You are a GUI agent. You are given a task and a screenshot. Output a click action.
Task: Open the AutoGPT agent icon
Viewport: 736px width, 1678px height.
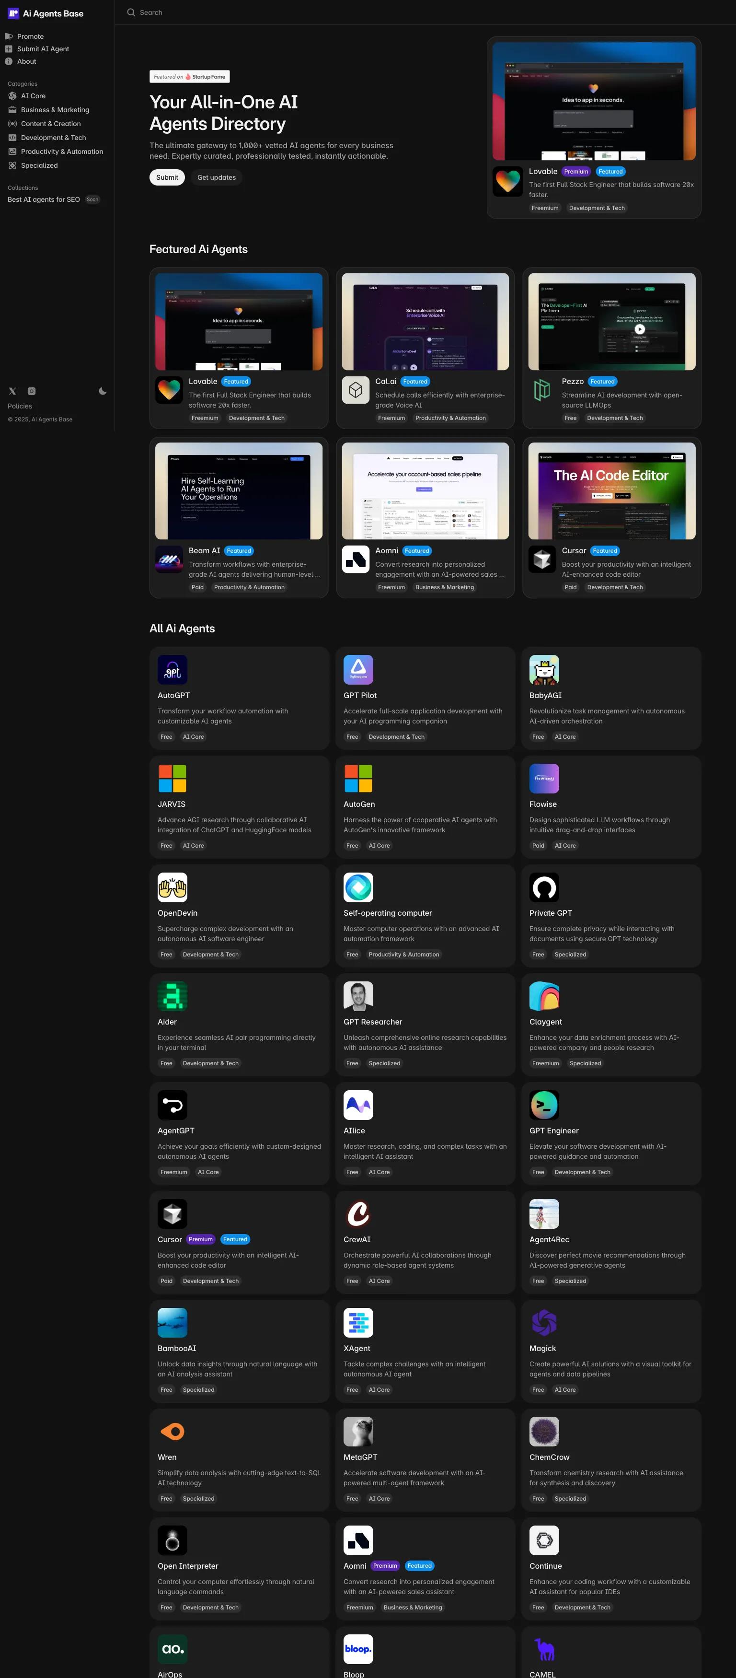tap(172, 670)
